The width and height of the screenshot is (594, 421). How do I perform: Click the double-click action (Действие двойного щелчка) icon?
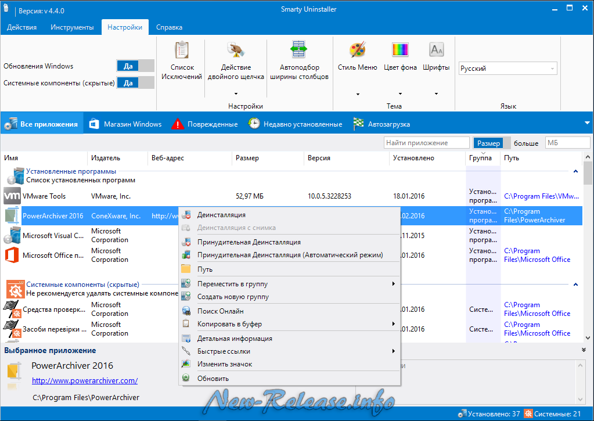point(236,50)
